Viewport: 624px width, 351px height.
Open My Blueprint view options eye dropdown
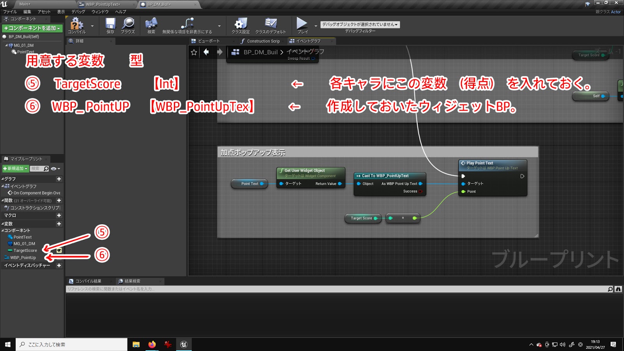click(56, 169)
